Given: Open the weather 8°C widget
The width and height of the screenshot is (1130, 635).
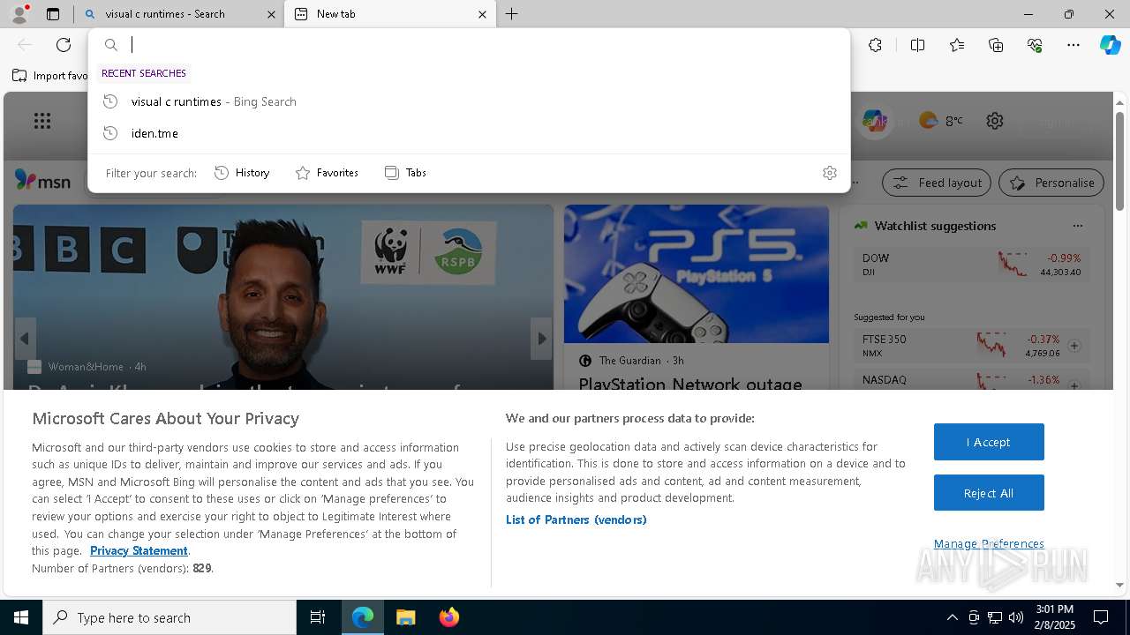Looking at the screenshot, I should (941, 121).
